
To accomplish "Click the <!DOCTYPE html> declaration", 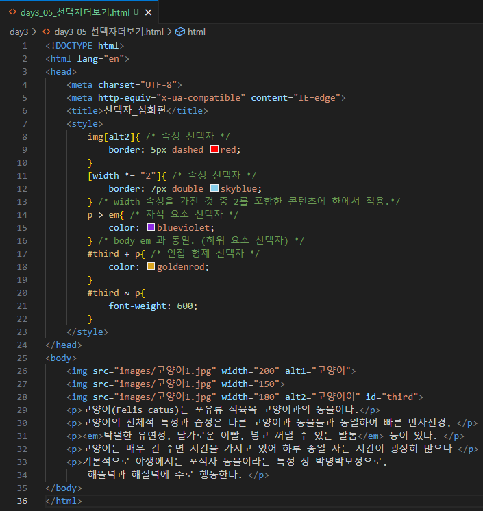I will coord(85,46).
